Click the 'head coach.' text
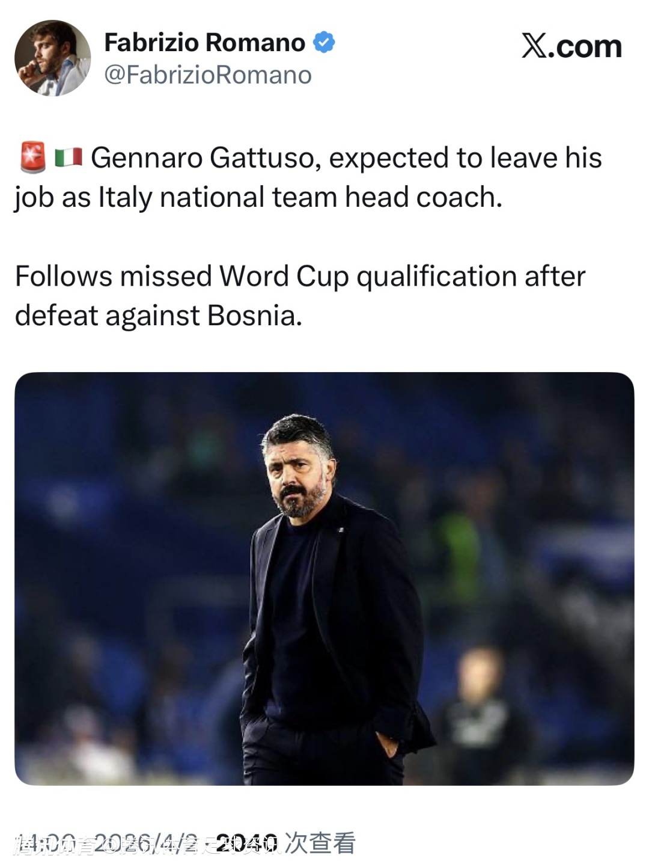The width and height of the screenshot is (649, 867). tap(423, 198)
